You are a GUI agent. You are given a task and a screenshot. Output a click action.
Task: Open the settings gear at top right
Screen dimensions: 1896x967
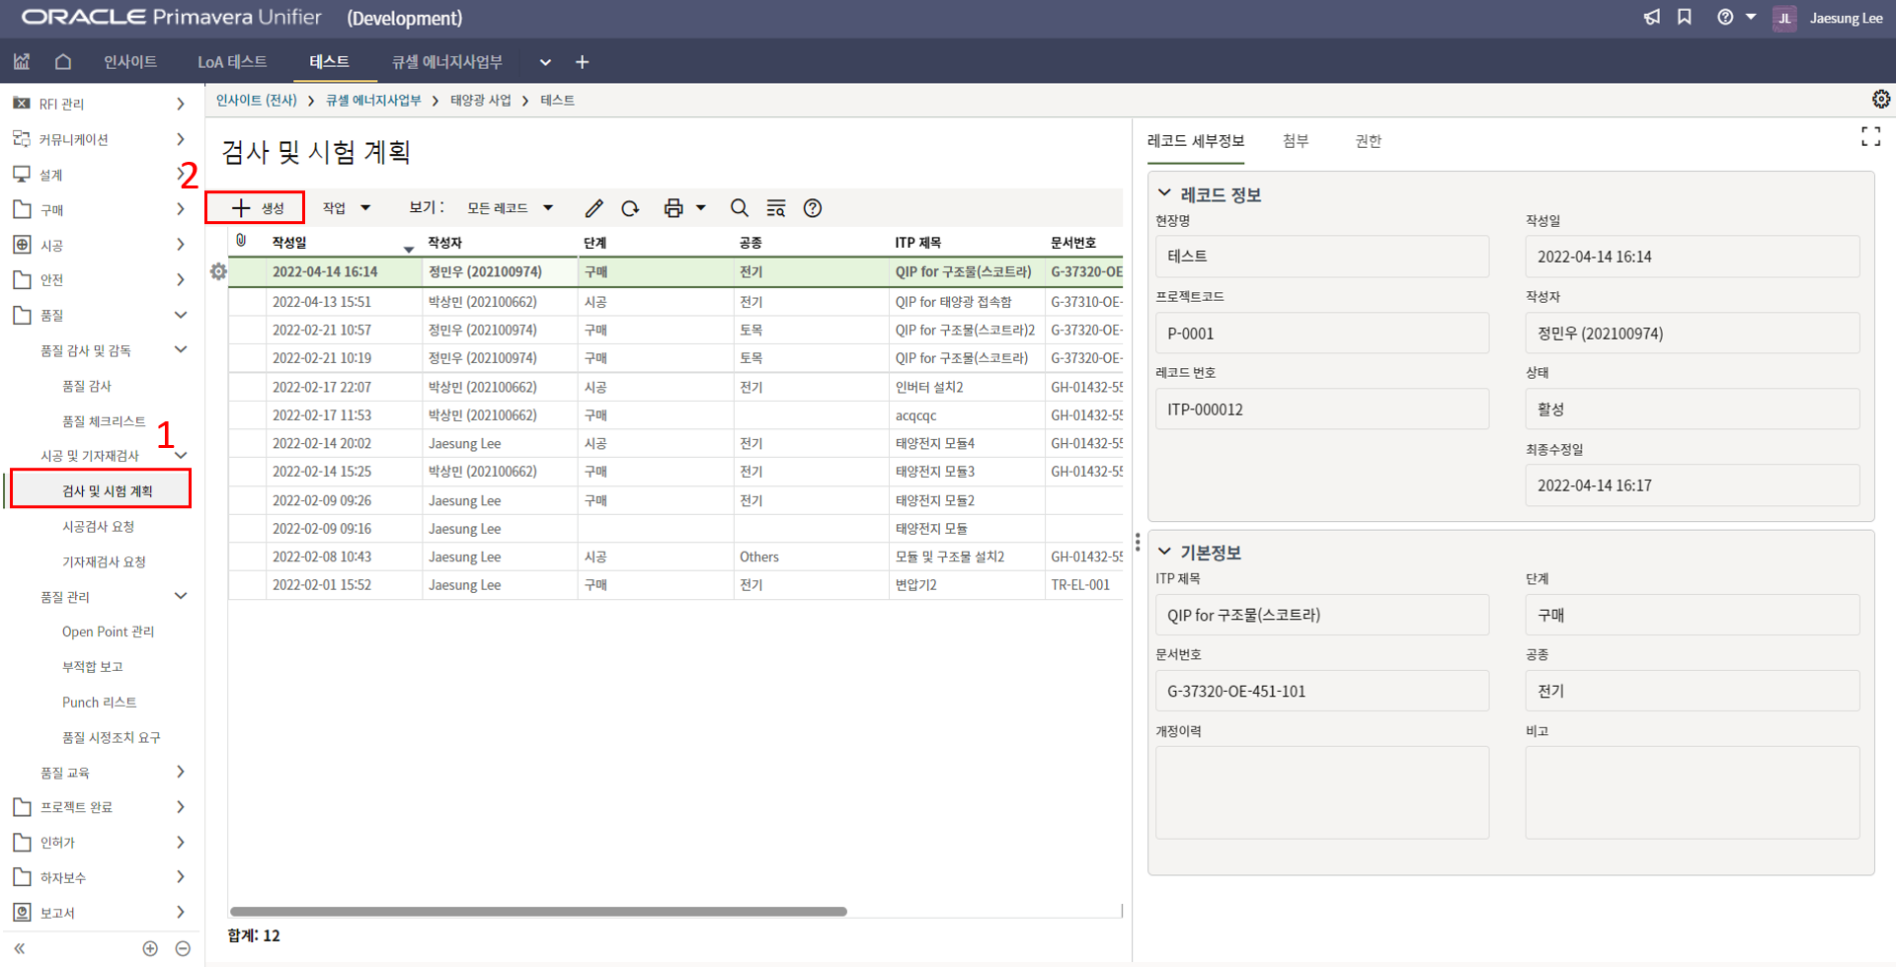[x=1880, y=100]
